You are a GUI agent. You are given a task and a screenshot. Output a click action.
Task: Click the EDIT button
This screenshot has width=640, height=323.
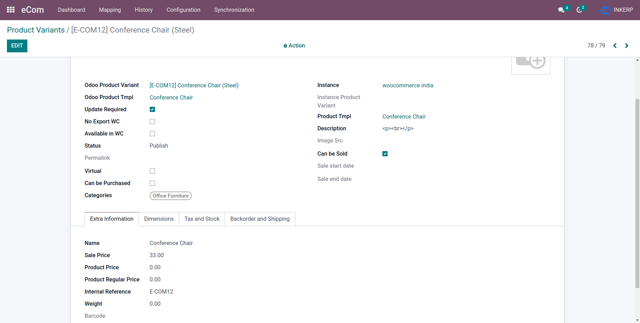pos(17,46)
